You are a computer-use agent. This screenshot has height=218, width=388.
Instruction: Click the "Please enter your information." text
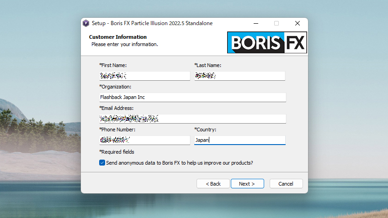coord(125,44)
